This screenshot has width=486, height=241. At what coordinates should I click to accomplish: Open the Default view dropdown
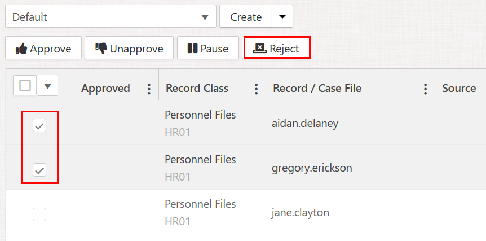click(111, 17)
